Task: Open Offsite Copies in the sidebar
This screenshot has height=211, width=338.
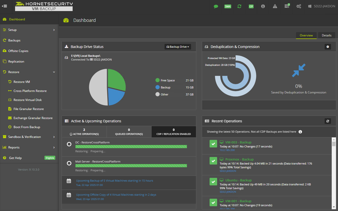Action: pos(29,51)
